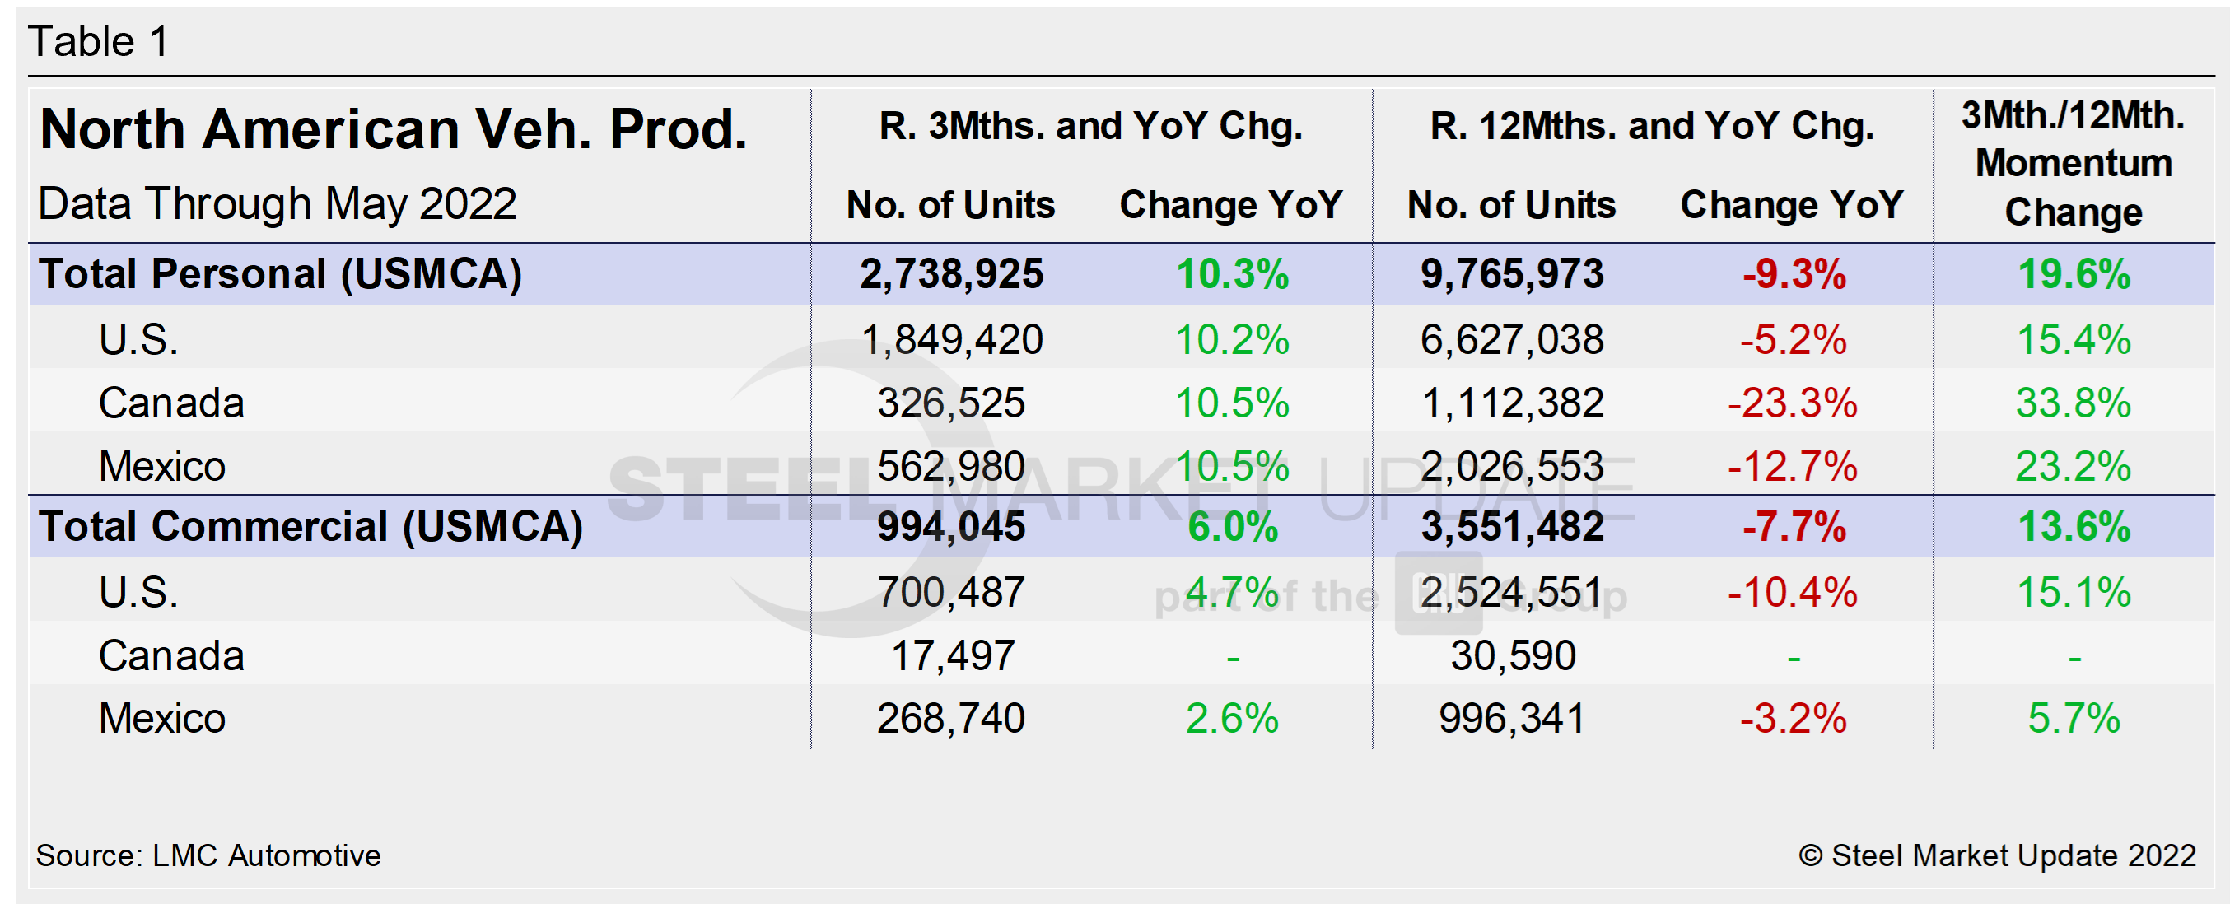The width and height of the screenshot is (2230, 904).
Task: Click the -9.3% 12-month change value
Action: [x=1793, y=273]
